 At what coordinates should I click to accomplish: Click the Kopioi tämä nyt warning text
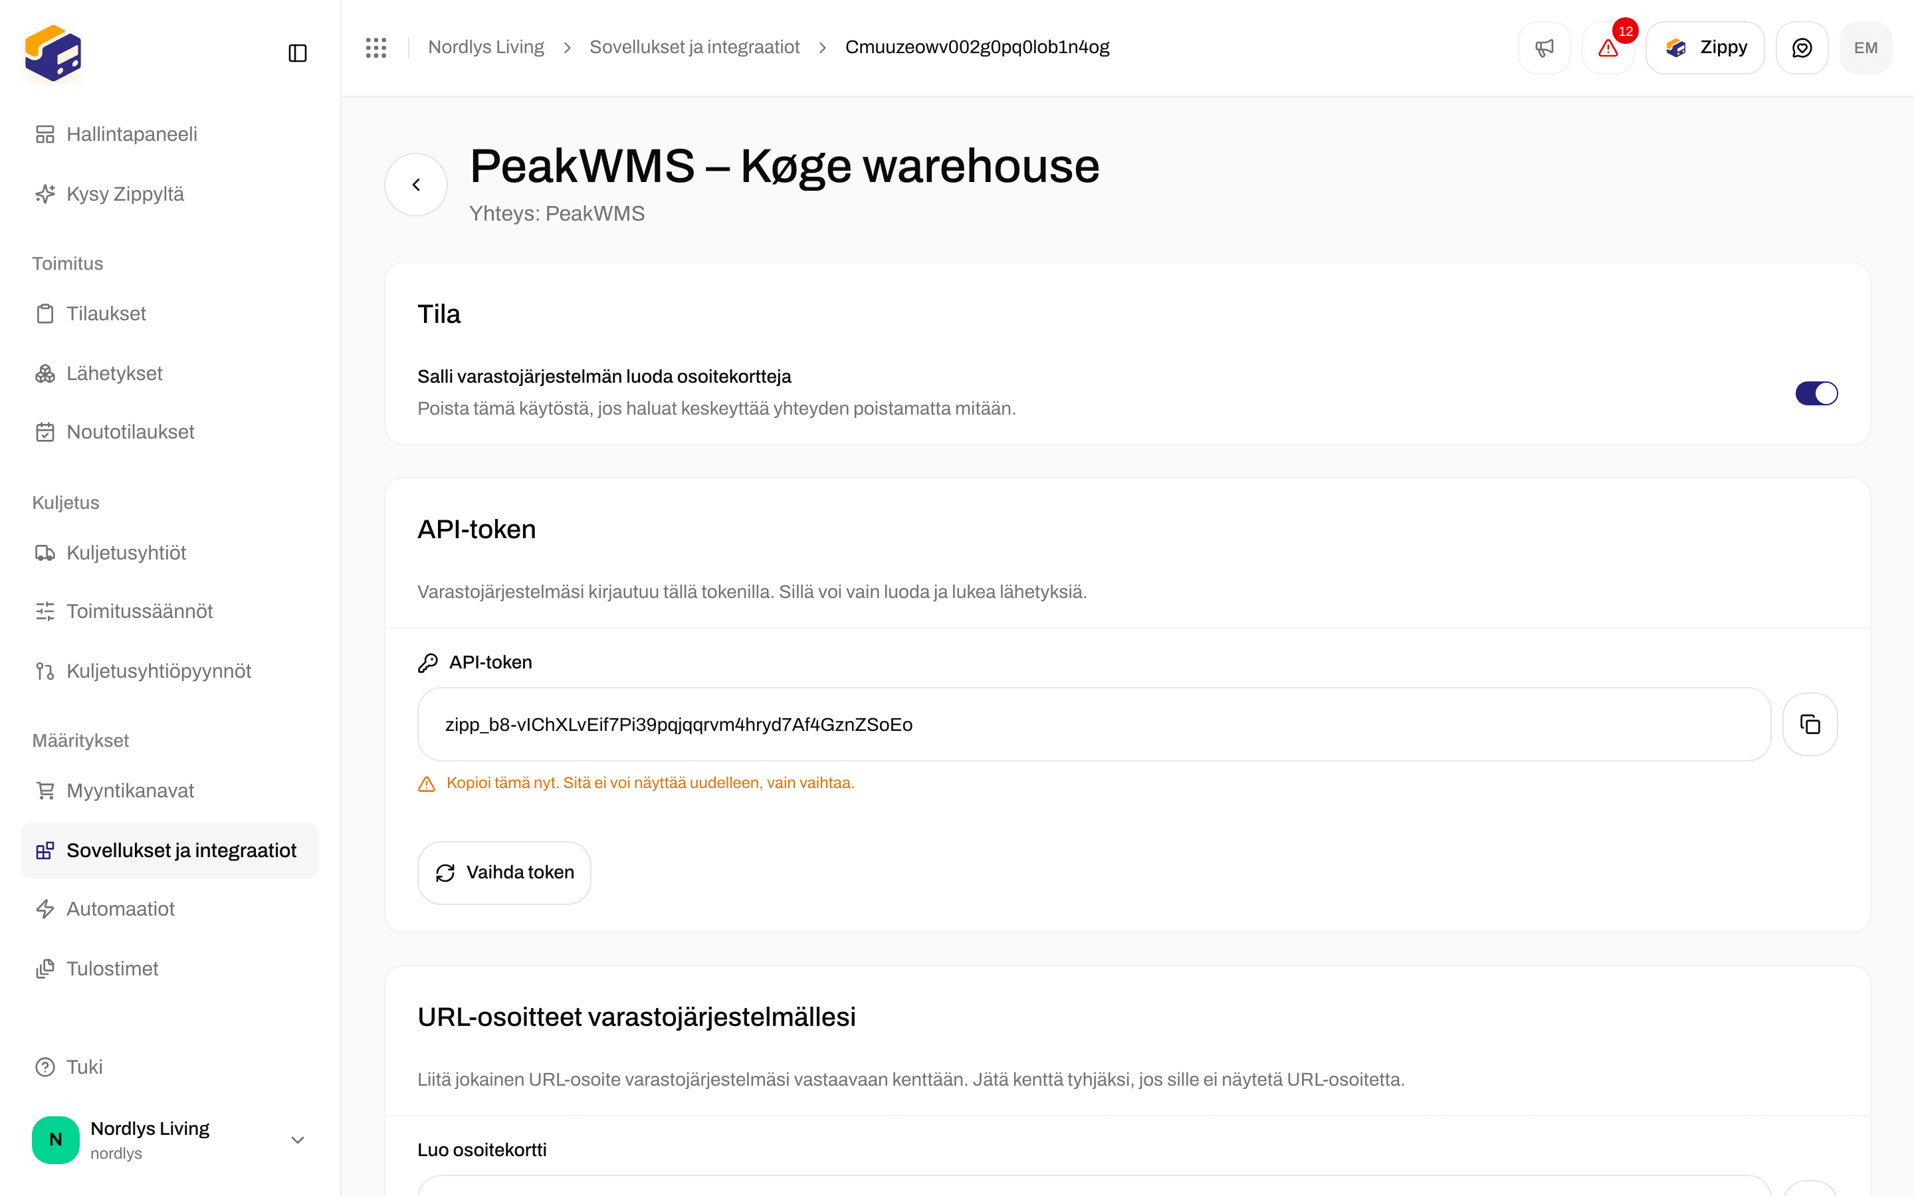tap(650, 783)
